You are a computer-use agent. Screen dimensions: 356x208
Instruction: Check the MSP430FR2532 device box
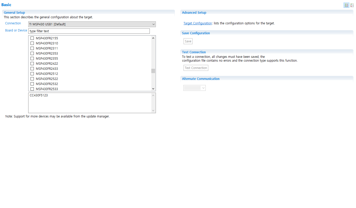pos(32,84)
